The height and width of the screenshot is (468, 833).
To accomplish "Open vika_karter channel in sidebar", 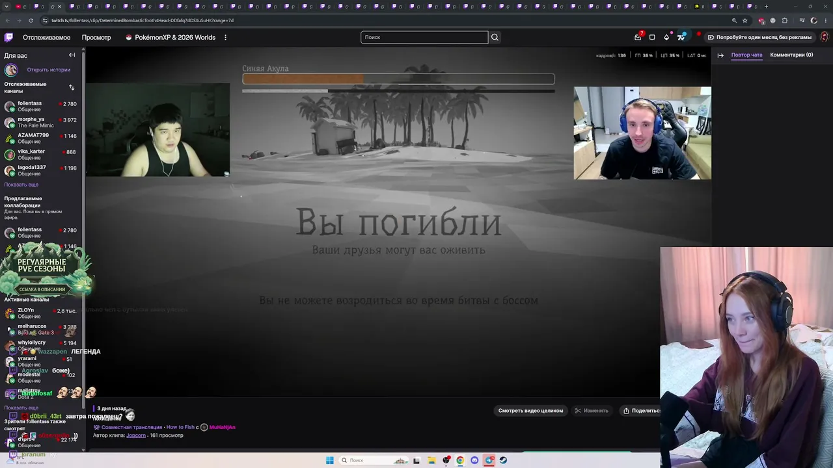I will click(40, 154).
